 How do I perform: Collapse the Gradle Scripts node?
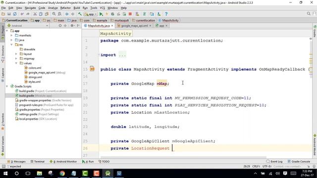click(7, 86)
